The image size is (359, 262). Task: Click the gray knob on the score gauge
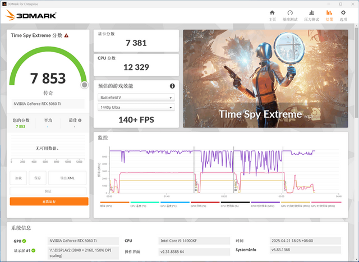[x=85, y=85]
